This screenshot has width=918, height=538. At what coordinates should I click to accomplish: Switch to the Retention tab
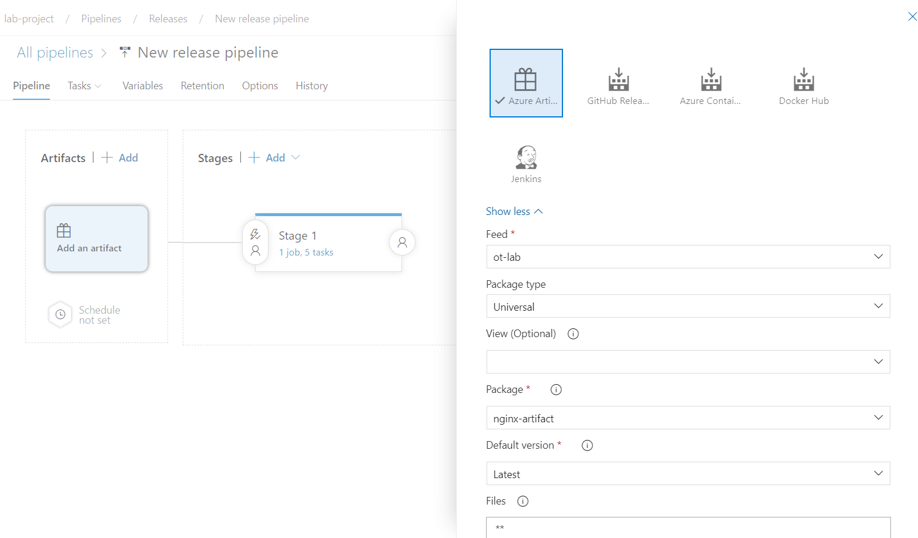click(203, 86)
